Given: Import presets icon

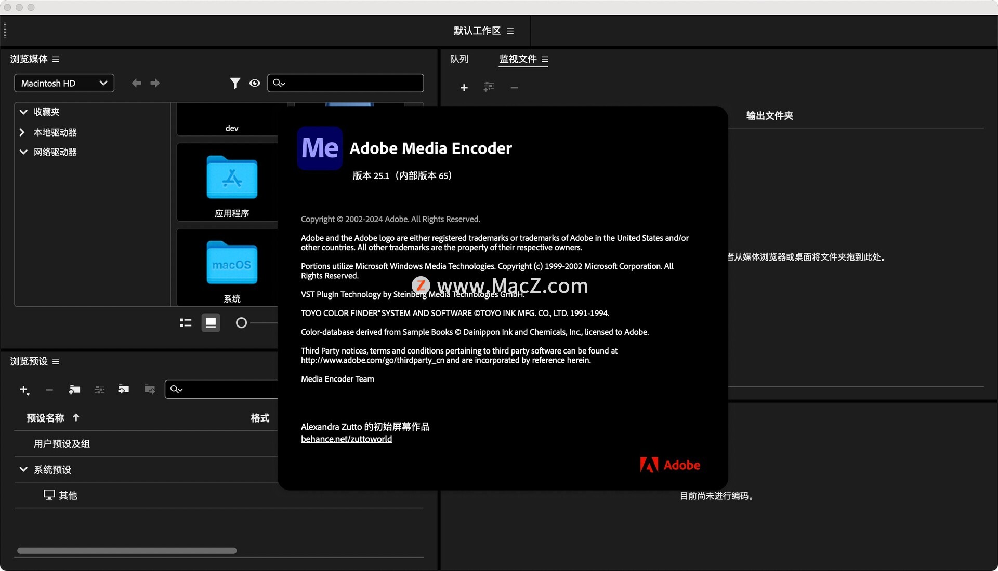Looking at the screenshot, I should 124,389.
